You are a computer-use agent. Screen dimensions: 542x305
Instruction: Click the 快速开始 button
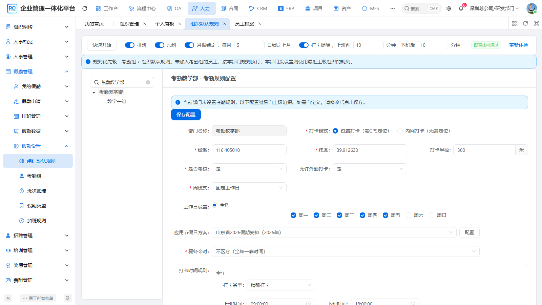[x=102, y=45]
